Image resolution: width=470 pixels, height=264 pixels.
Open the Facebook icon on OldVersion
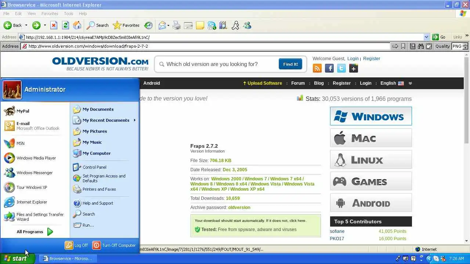pos(329,68)
